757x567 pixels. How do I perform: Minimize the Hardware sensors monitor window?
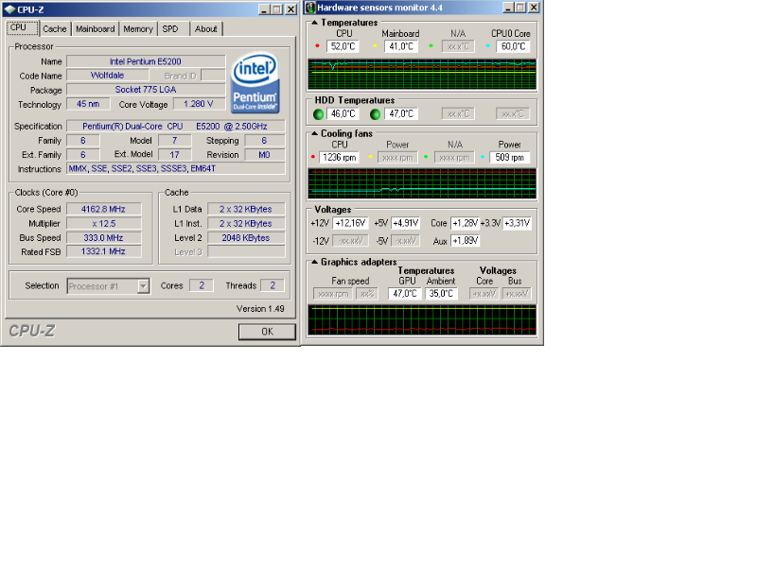point(508,8)
